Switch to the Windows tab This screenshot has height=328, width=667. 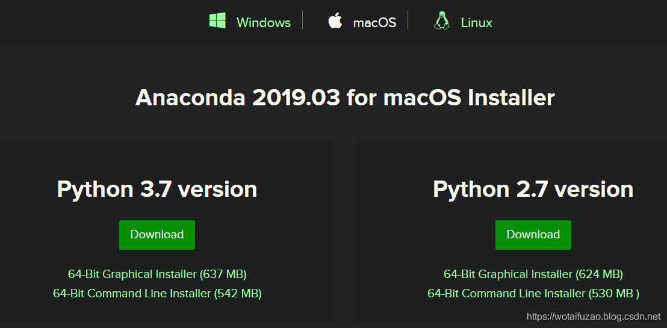point(263,22)
